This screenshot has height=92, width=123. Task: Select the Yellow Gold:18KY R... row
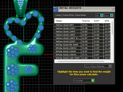tap(82, 38)
